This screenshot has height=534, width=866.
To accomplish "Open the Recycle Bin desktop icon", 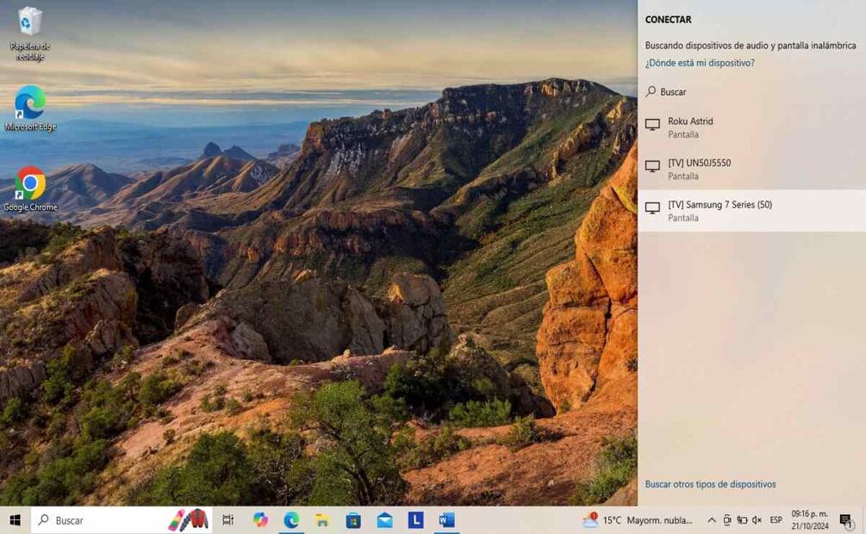I will pos(30,22).
